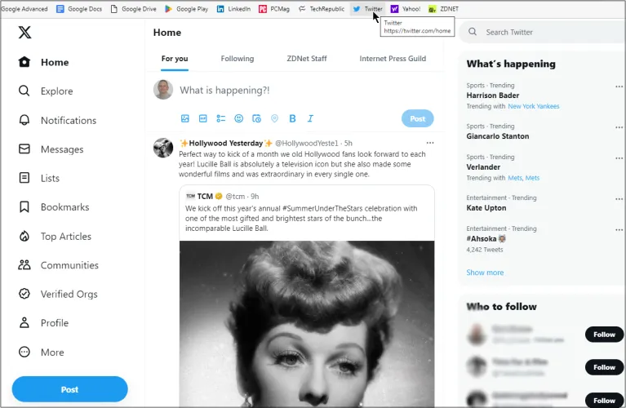Select the Internet Press Guild tab
Image resolution: width=626 pixels, height=408 pixels.
[393, 59]
